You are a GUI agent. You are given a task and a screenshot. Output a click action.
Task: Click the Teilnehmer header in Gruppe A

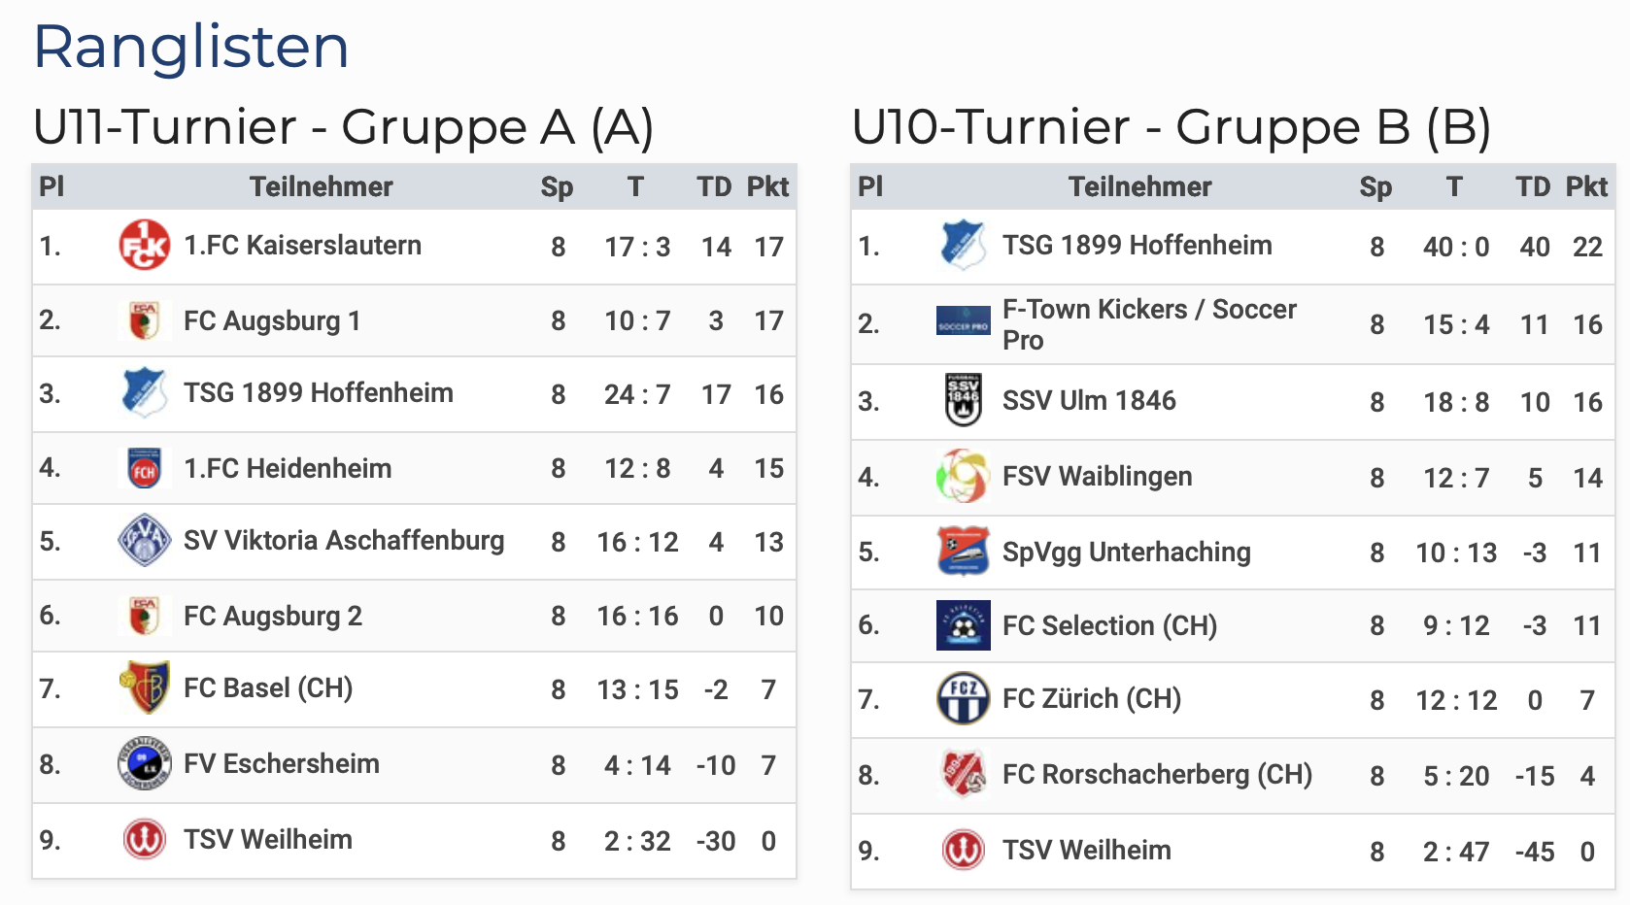click(321, 186)
